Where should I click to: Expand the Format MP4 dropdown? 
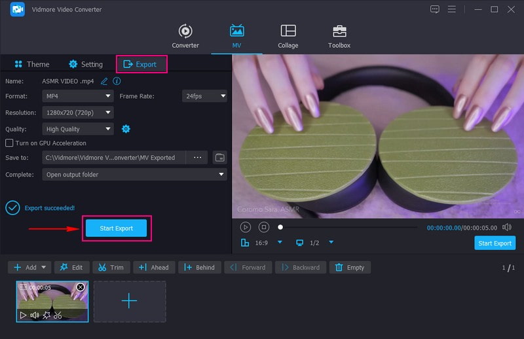coord(78,96)
